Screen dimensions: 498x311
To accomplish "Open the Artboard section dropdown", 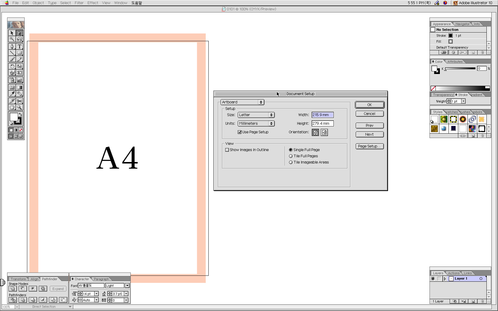I will (x=242, y=102).
